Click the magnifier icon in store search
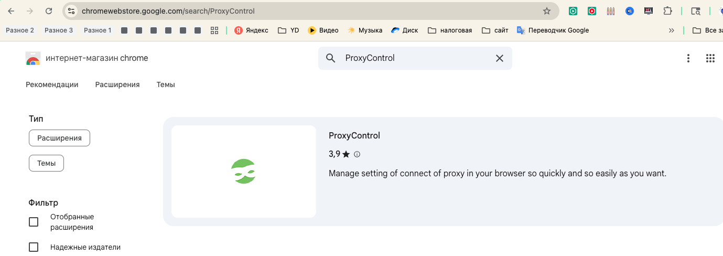723x256 pixels. [x=330, y=58]
